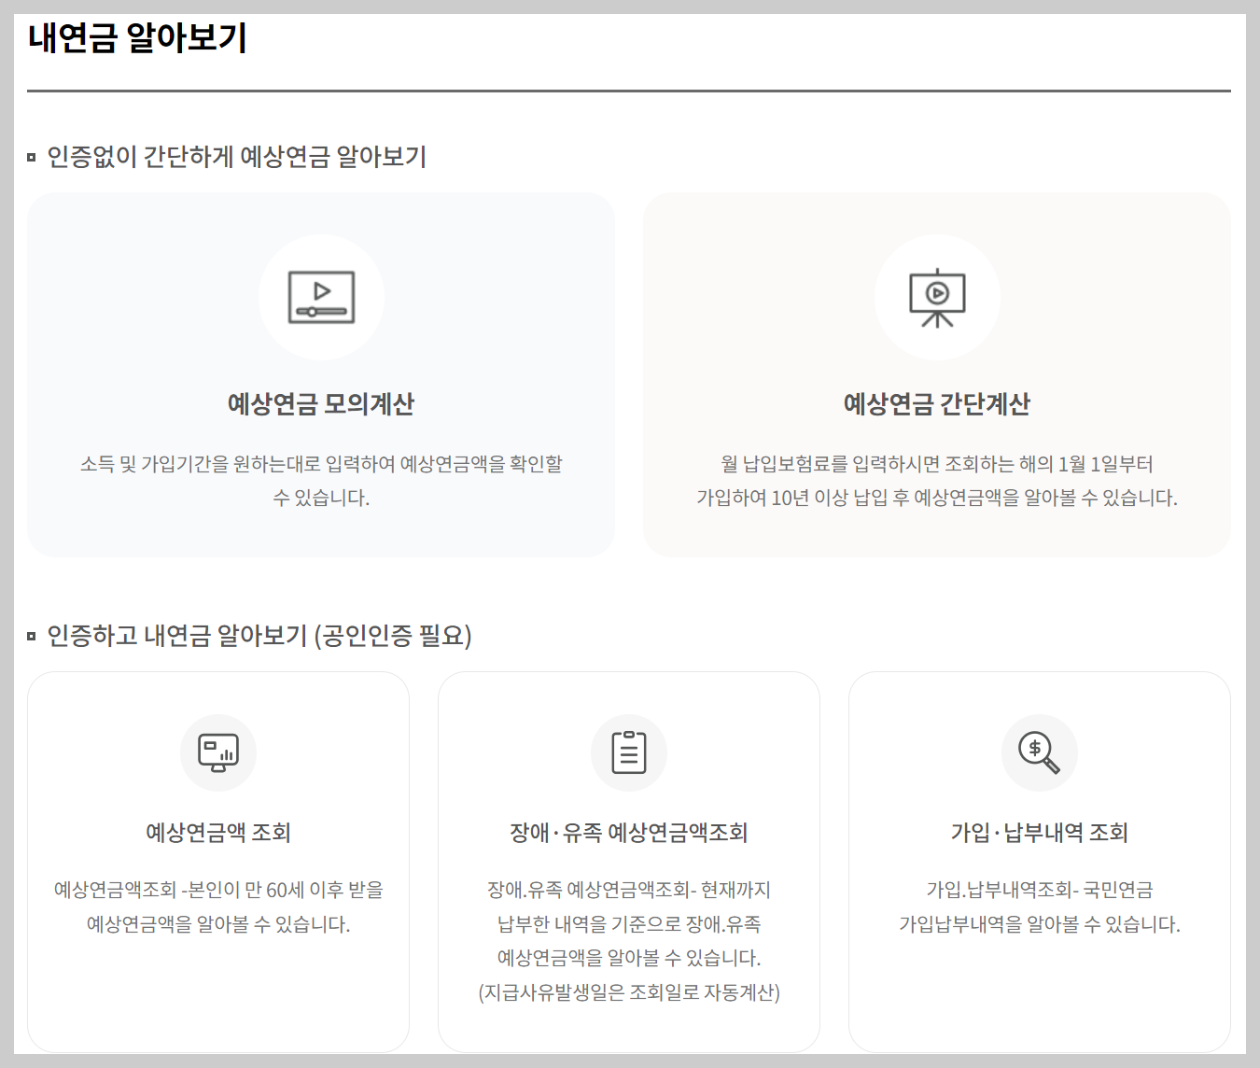Open 예상연금 간단계산 title link
Image resolution: width=1260 pixels, height=1068 pixels.
pos(937,404)
